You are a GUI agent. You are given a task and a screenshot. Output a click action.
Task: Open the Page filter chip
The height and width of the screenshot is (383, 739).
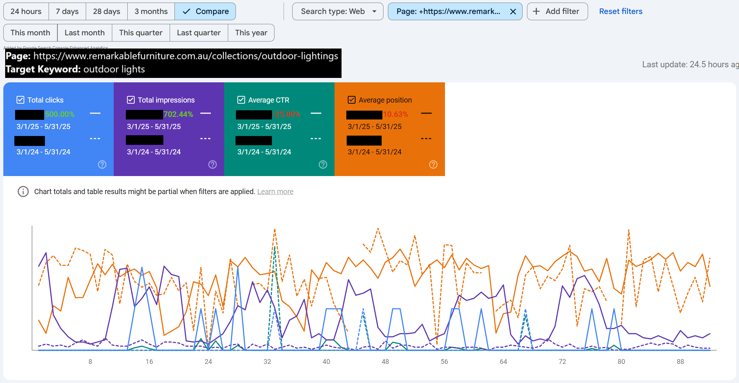click(x=448, y=11)
